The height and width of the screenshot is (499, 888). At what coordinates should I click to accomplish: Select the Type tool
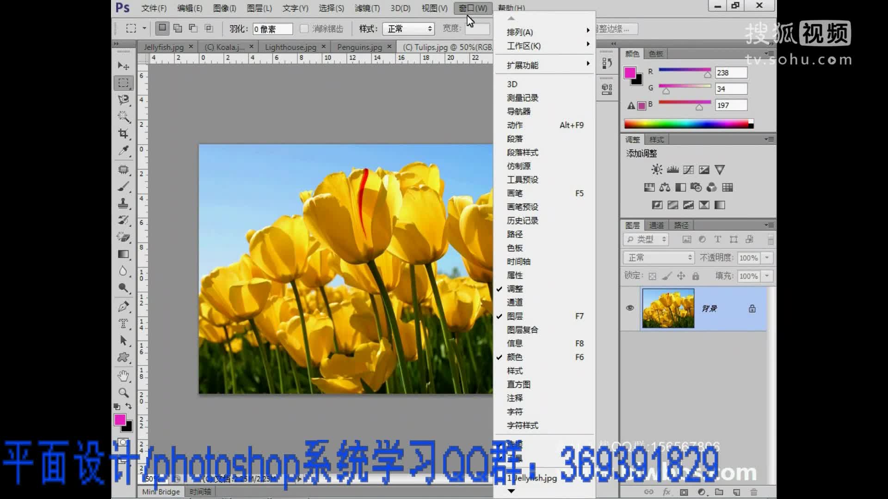tap(123, 323)
